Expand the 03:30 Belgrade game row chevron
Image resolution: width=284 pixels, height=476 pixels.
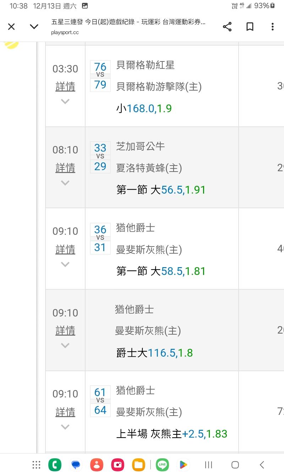65,101
